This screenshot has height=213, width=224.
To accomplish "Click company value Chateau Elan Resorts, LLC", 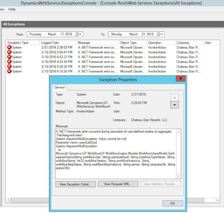I will (149, 120).
